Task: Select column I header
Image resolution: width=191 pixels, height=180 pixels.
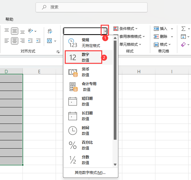Action: click(x=172, y=71)
